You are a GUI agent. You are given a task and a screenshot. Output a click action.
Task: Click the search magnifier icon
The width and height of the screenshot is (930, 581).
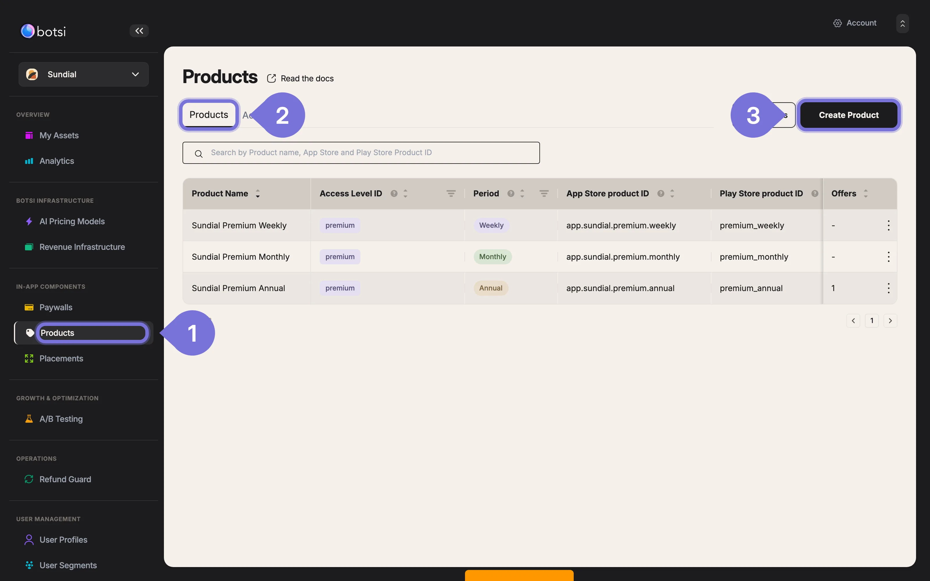[x=199, y=154]
